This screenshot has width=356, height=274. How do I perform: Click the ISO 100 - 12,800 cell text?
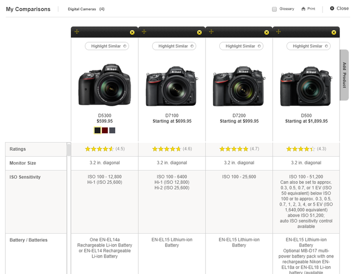click(x=105, y=177)
